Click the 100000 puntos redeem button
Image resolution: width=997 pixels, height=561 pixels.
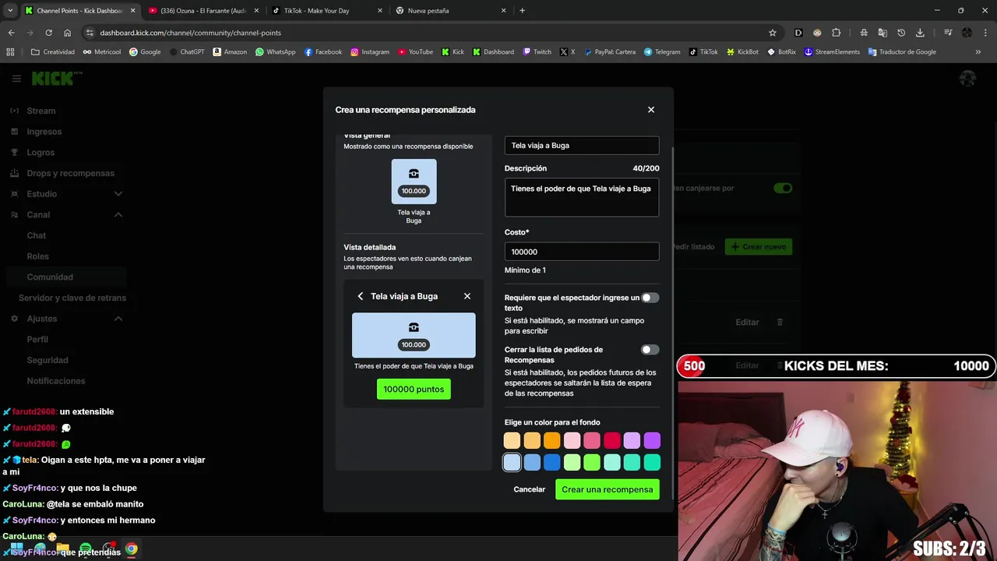coord(414,389)
